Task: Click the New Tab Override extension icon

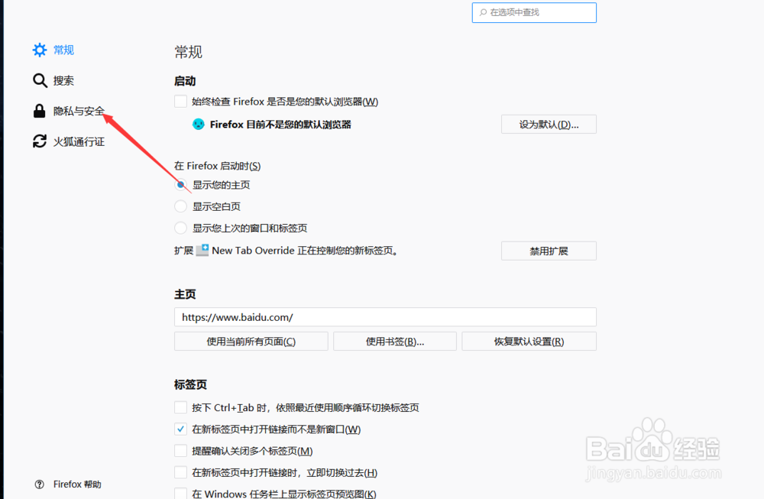Action: click(202, 250)
